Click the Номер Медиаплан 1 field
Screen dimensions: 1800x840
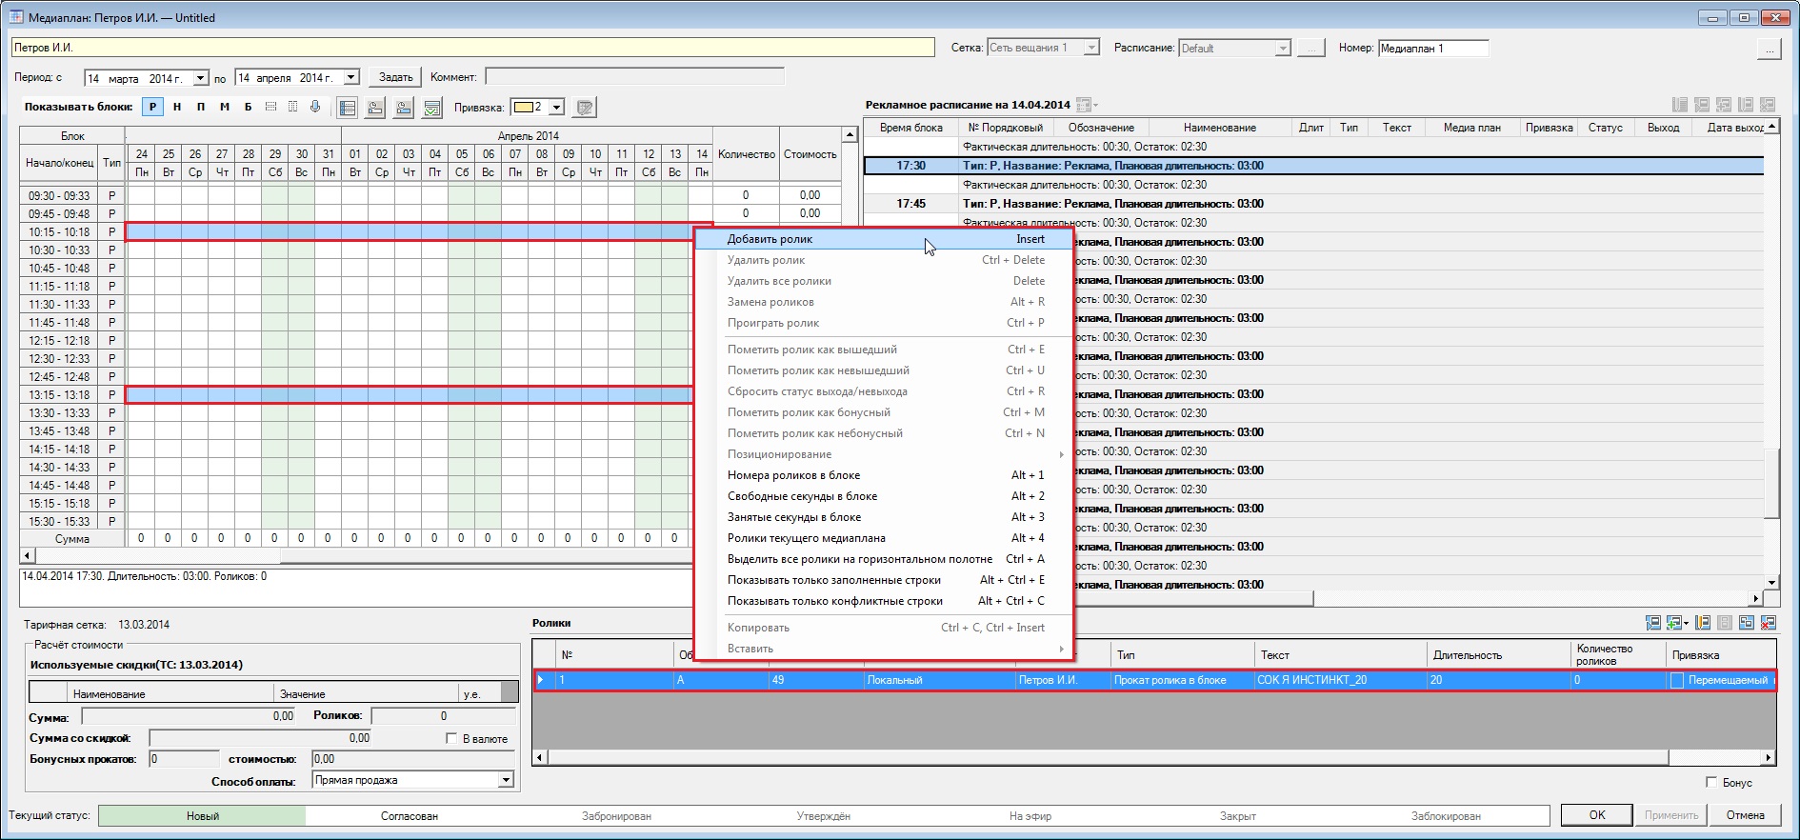point(1433,48)
